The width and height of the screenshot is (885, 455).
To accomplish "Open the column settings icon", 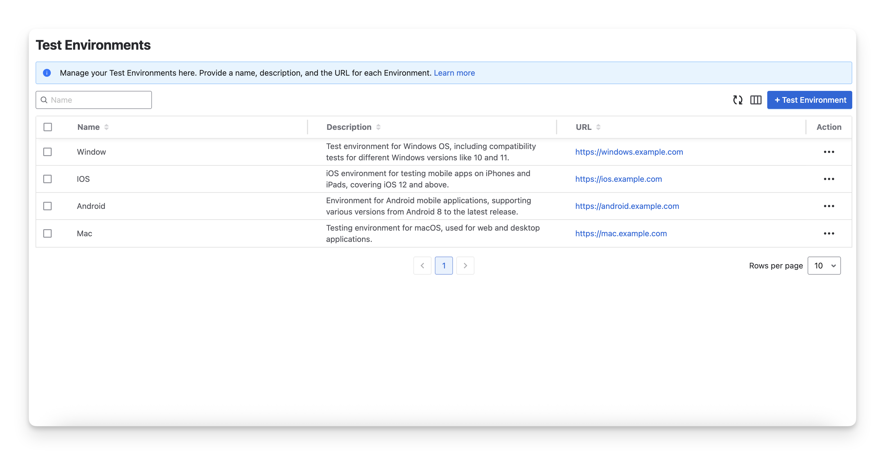I will [x=756, y=100].
